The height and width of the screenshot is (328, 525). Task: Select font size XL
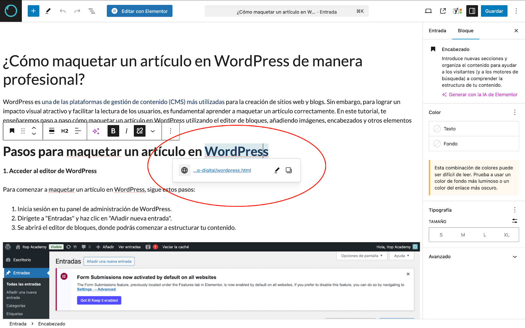(x=507, y=235)
